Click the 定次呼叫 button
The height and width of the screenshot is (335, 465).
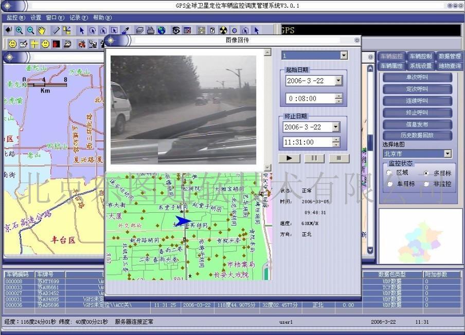[x=417, y=89]
